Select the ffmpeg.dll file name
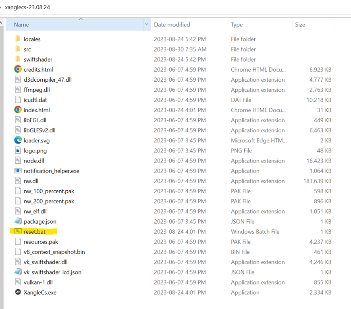The width and height of the screenshot is (351, 309). click(x=37, y=90)
